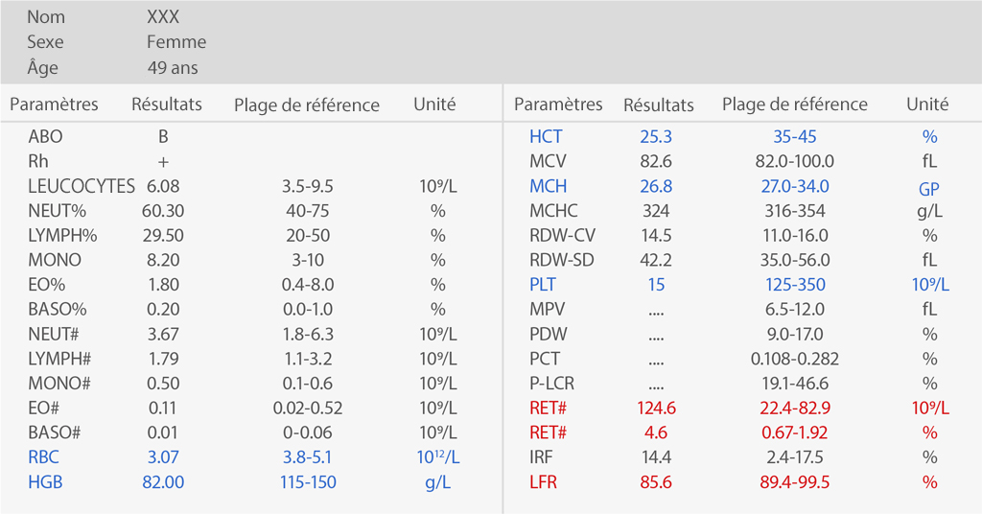Select the HGB result value 82.00
This screenshot has height=514, width=982.
[163, 482]
